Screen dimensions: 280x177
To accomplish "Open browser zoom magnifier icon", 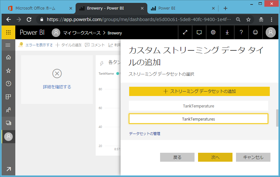I will [x=238, y=19].
